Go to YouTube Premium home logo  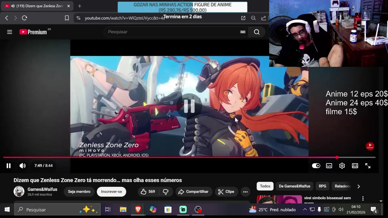pos(33,32)
